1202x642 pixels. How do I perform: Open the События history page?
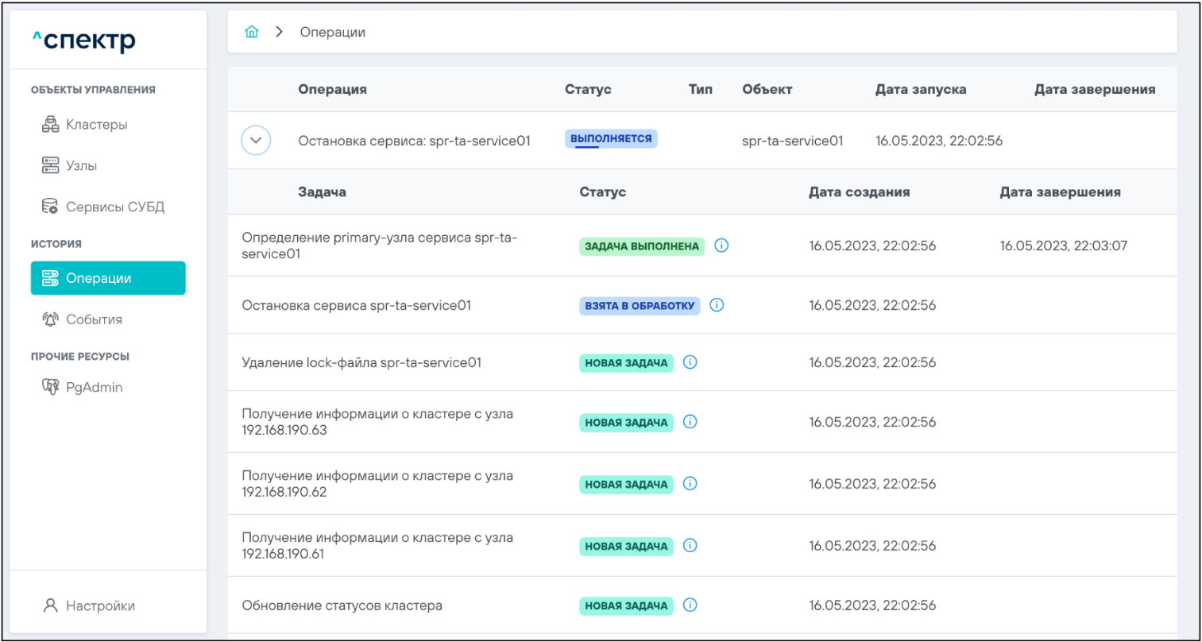pyautogui.click(x=94, y=319)
